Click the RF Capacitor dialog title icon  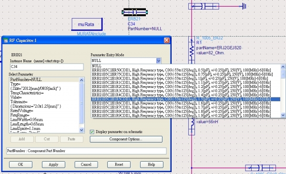(x=6, y=40)
